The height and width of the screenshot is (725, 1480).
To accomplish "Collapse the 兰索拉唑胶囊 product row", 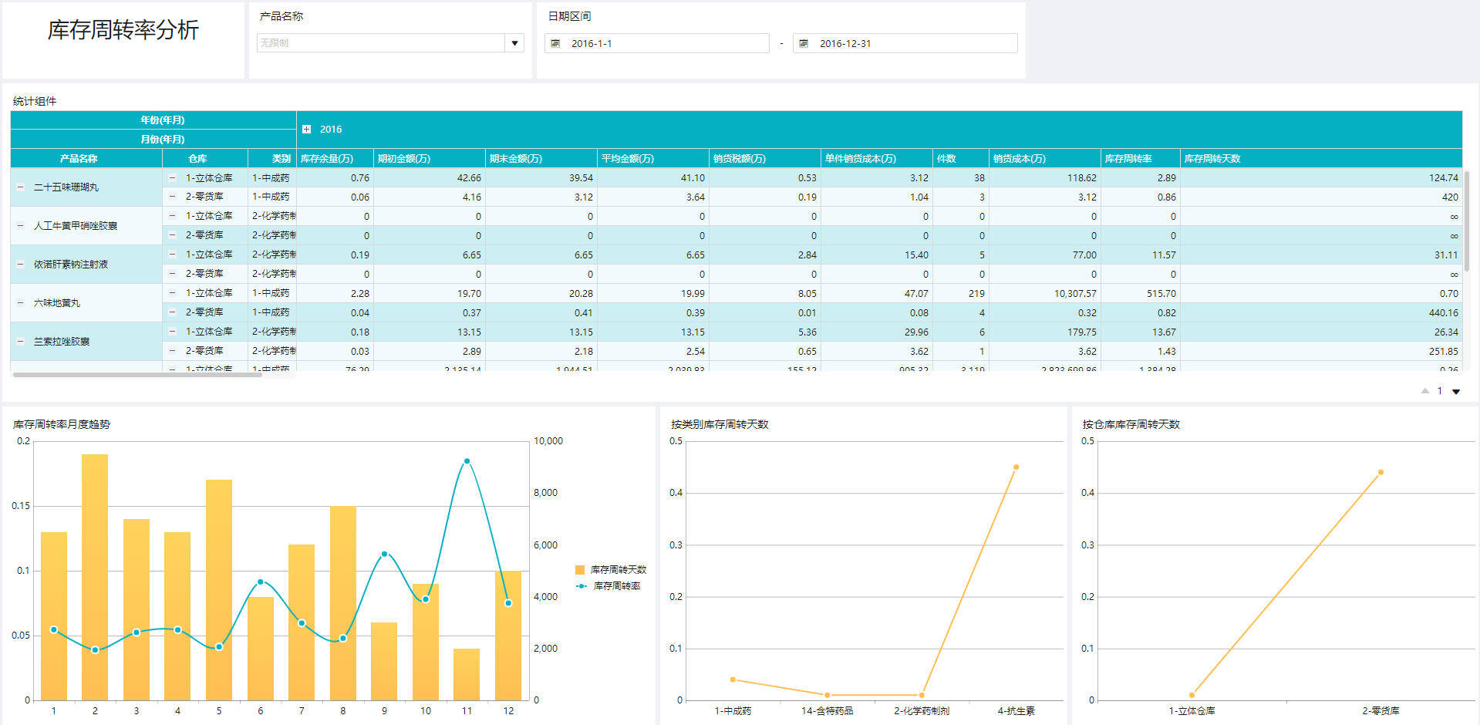I will [21, 342].
